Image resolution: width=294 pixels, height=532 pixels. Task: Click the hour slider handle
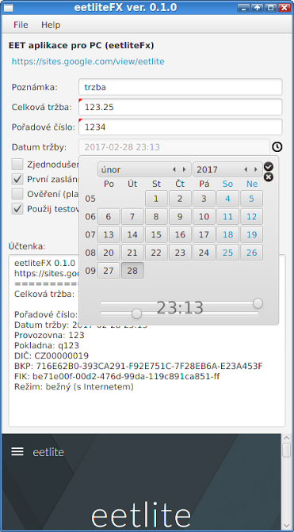258,303
